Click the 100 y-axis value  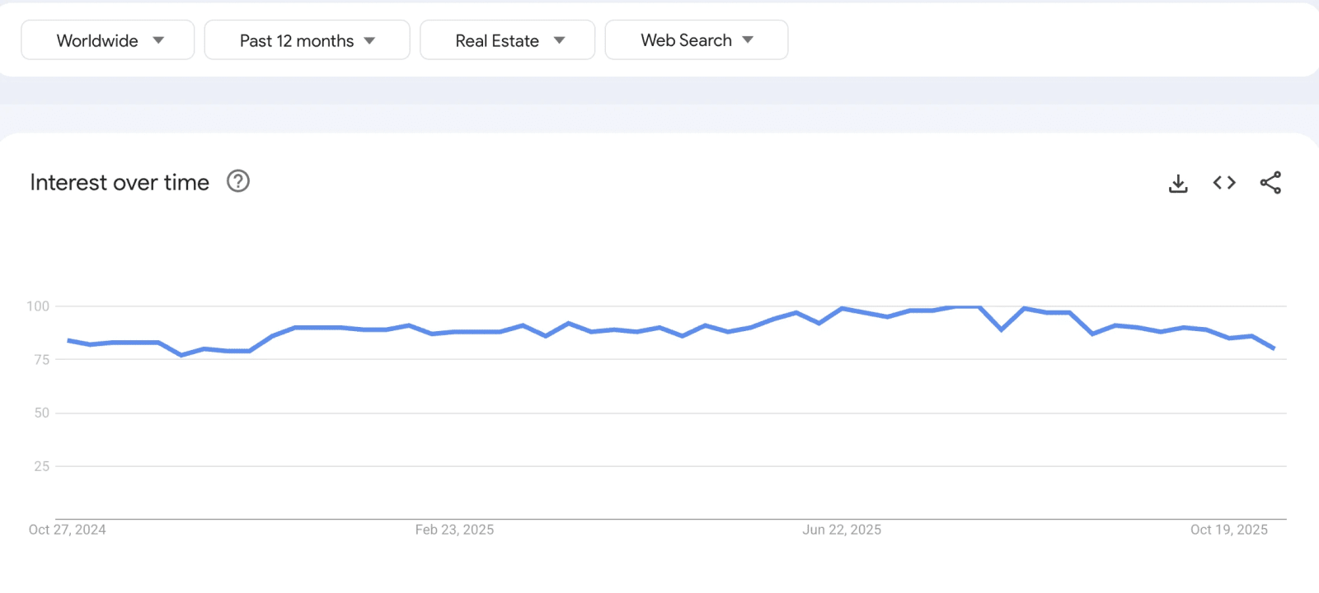tap(38, 306)
